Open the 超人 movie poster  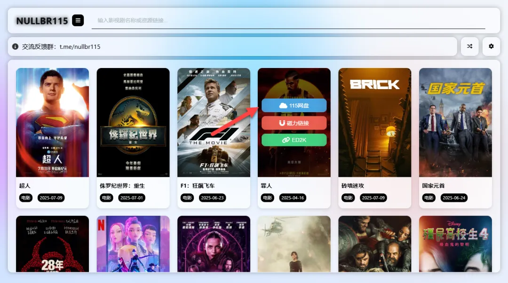pos(53,122)
